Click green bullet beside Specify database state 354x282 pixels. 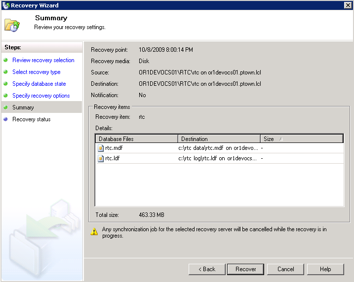point(5,84)
